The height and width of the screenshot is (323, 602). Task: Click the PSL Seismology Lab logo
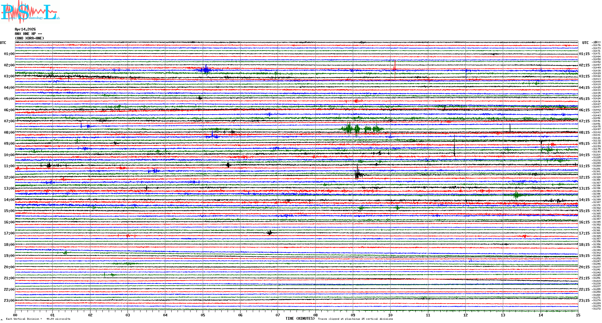(x=30, y=12)
